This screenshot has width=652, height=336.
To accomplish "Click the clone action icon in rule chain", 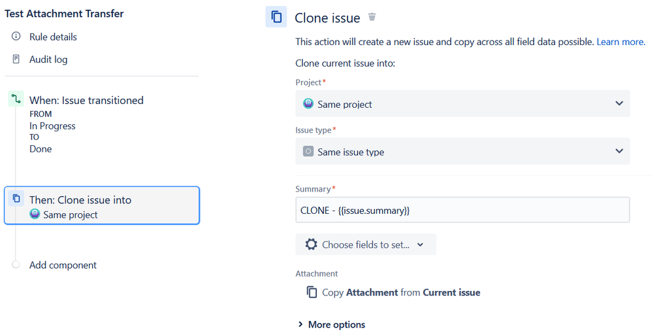I will pyautogui.click(x=16, y=199).
